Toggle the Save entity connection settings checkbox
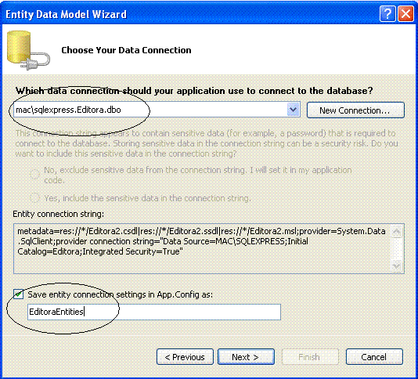 click(x=18, y=294)
